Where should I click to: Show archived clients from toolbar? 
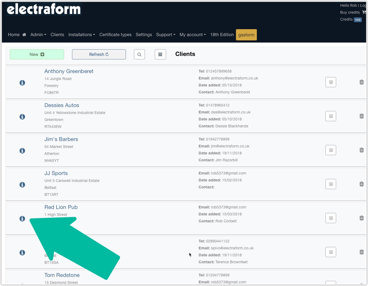(x=160, y=54)
